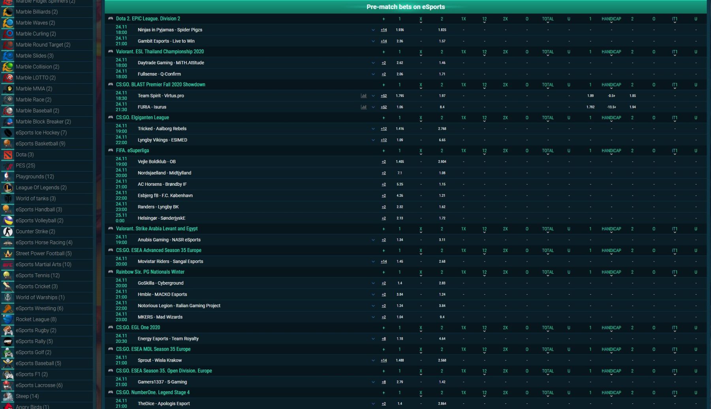Select Notorious Legion - Italian Gaming Project match
The image size is (711, 409).
(179, 306)
